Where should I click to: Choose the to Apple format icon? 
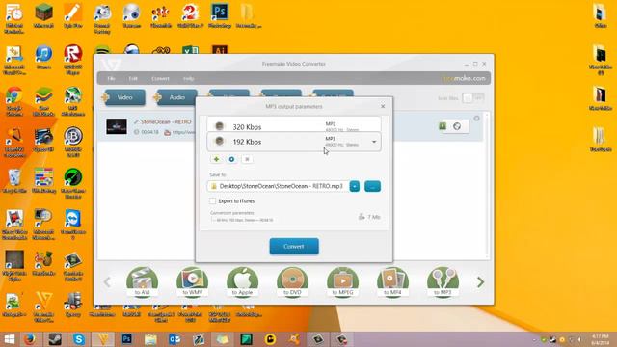click(x=242, y=282)
